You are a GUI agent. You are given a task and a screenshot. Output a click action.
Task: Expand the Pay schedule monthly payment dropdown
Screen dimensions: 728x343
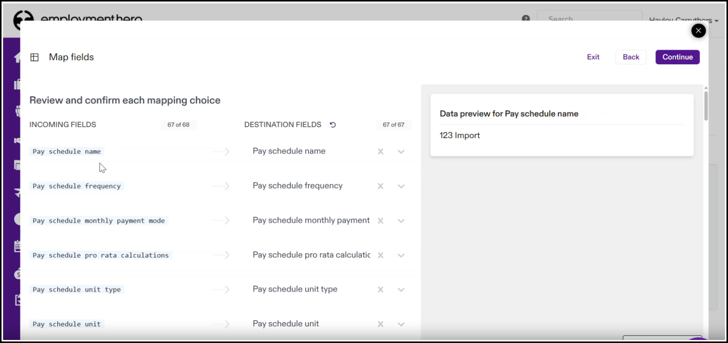(x=401, y=221)
